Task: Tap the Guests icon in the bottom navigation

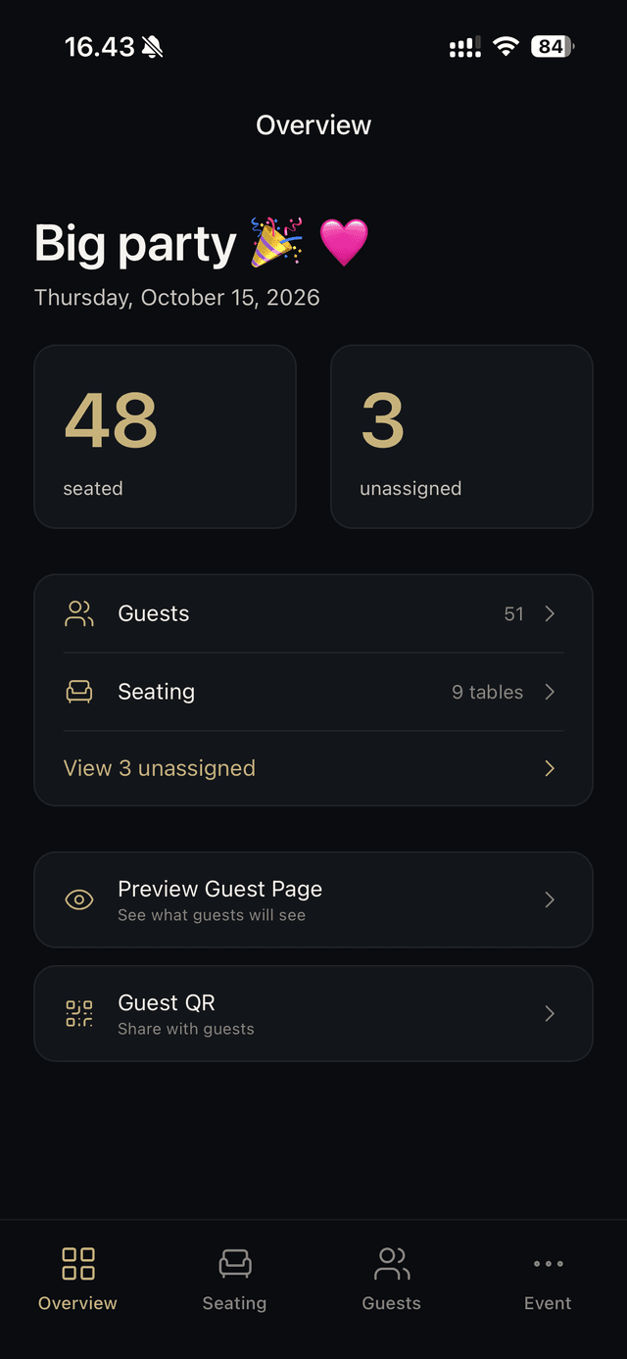Action: pyautogui.click(x=391, y=1263)
